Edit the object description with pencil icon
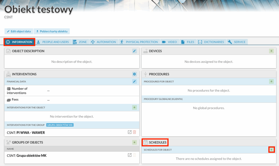 tap(134, 51)
